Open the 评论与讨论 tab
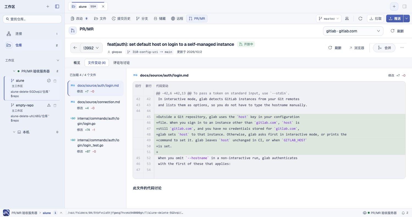 pyautogui.click(x=122, y=63)
